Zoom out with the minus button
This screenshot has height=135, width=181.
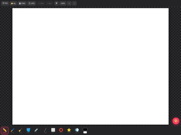(x=74, y=3)
